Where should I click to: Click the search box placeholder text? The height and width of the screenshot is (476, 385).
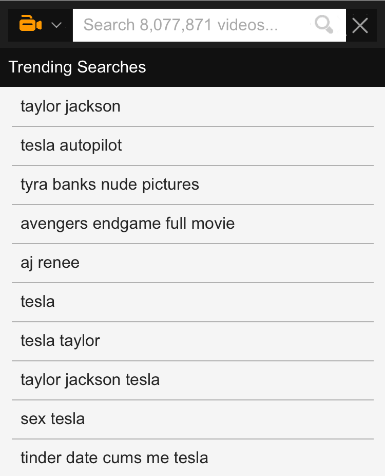[181, 25]
